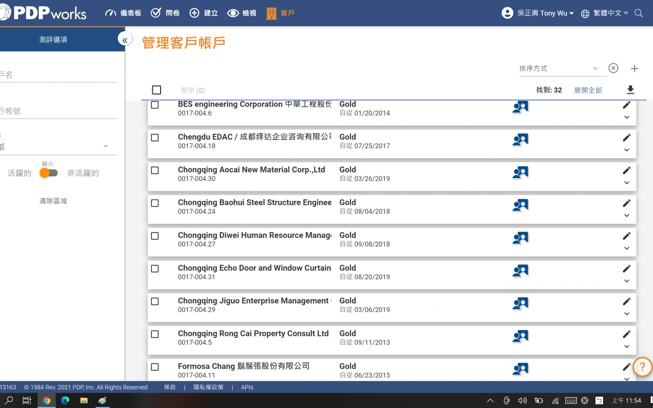The image size is (653, 408).
Task: Edit Chengdu EDAC with the pencil
Action: coord(627,137)
